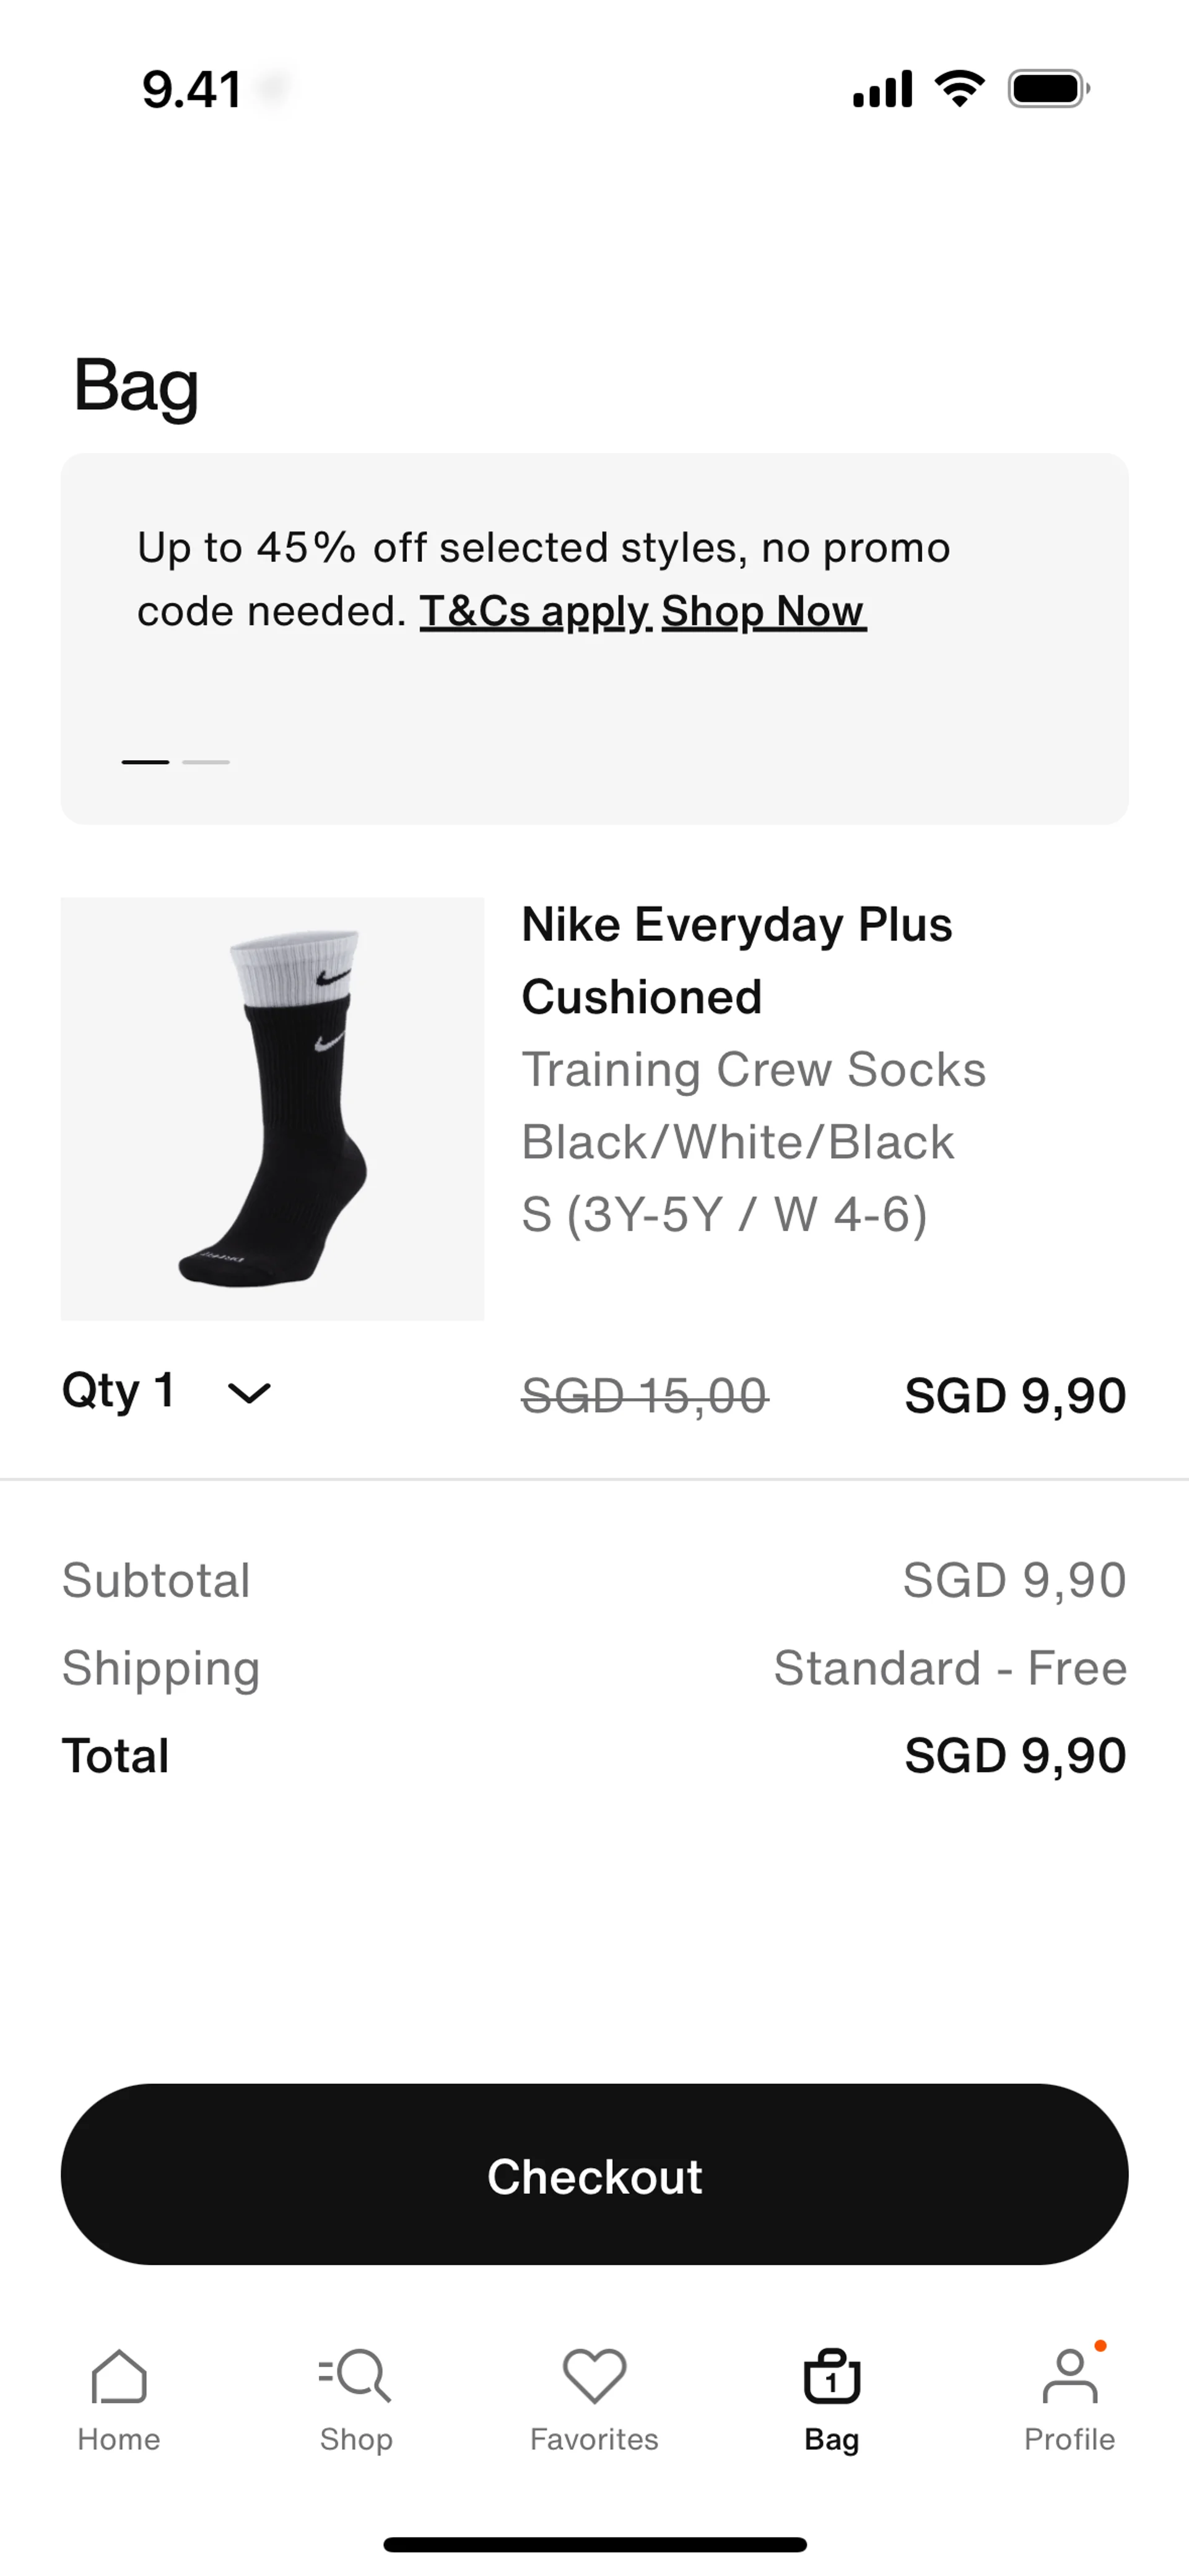Tap the Nike Everyday Plus Cushioned title
This screenshot has width=1189, height=2576.
click(x=736, y=960)
